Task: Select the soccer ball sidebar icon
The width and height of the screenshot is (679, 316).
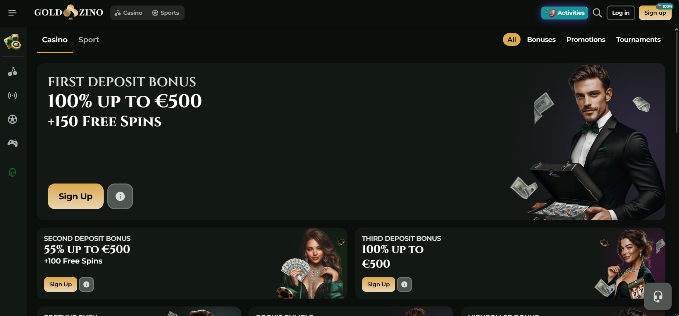Action: click(x=12, y=119)
